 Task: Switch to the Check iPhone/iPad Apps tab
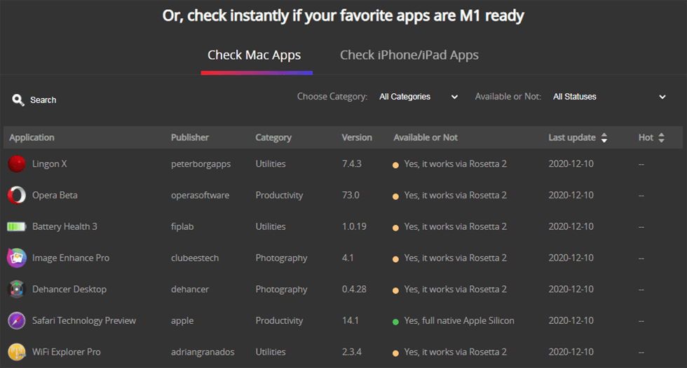coord(409,55)
